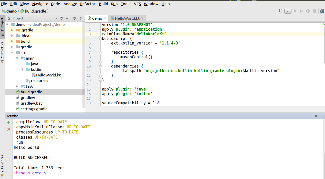325x179 pixels.
Task: Expand the gradle folder
Action: click(x=12, y=47)
